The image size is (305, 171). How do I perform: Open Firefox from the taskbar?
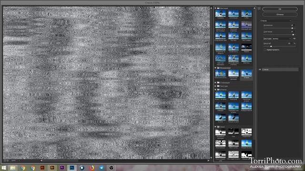click(91, 168)
